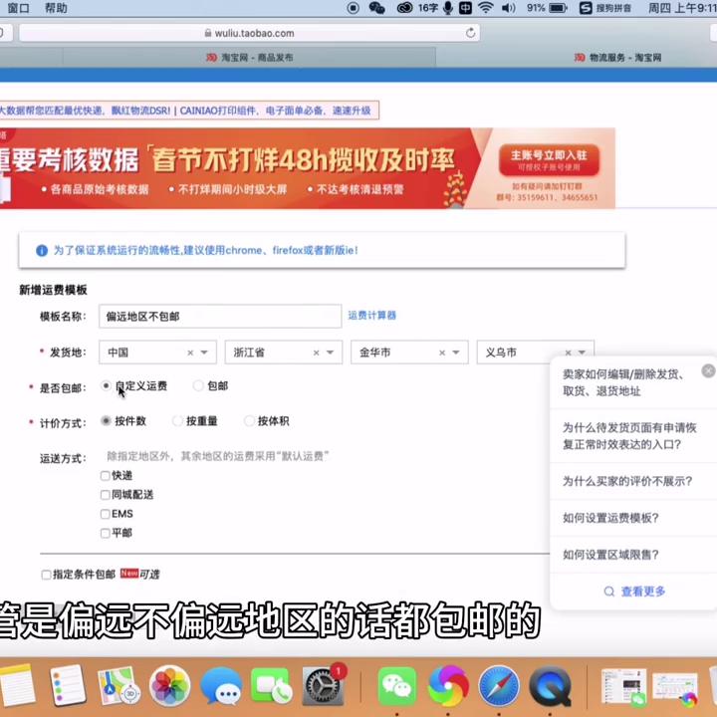Expand the 义乌市 district dropdown arrow

[x=582, y=353]
